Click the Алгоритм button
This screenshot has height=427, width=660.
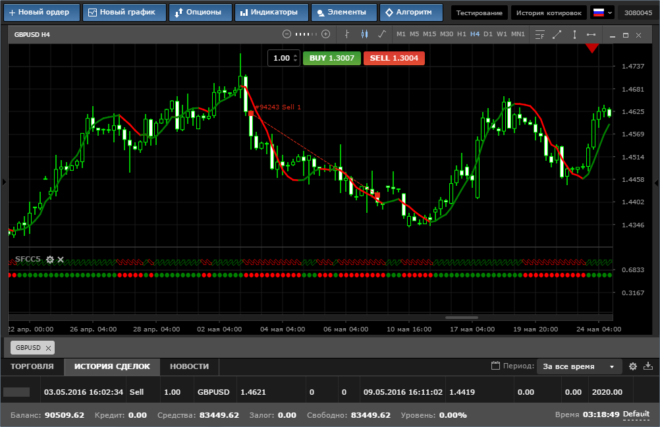point(411,13)
